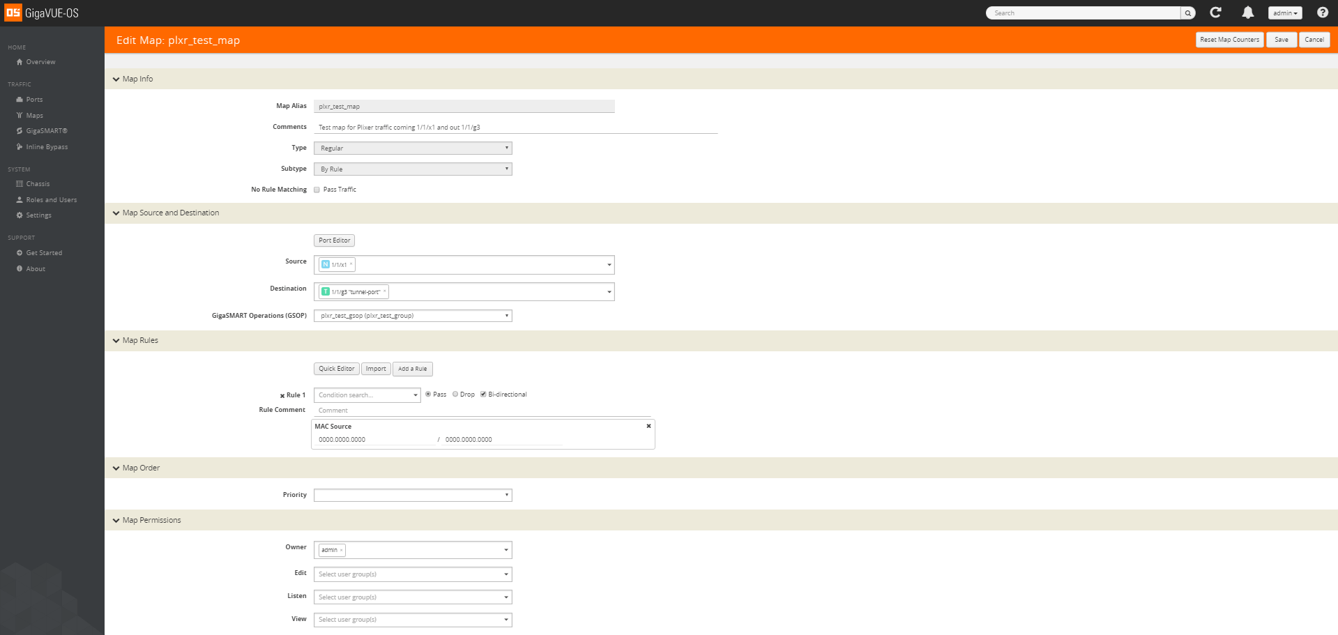This screenshot has height=635, width=1338.
Task: Click the GigaVUE-OS logo icon
Action: 13,13
